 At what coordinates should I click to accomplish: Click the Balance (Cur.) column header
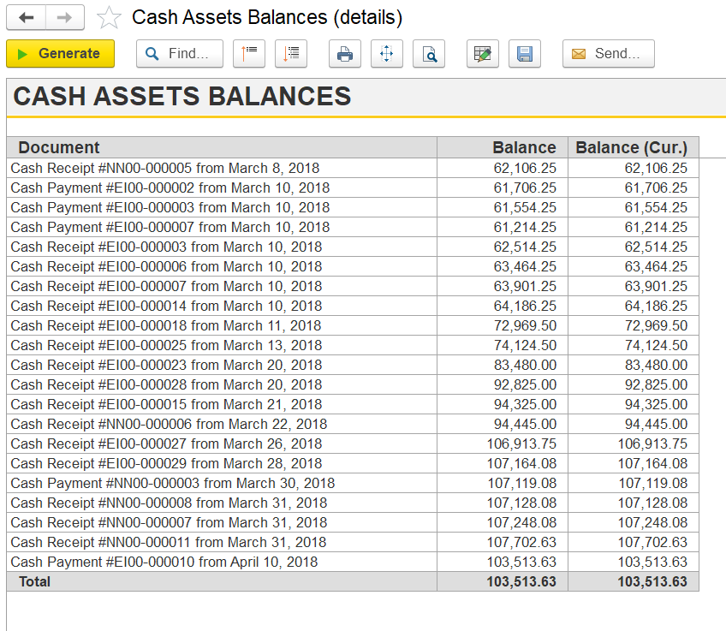pos(632,147)
